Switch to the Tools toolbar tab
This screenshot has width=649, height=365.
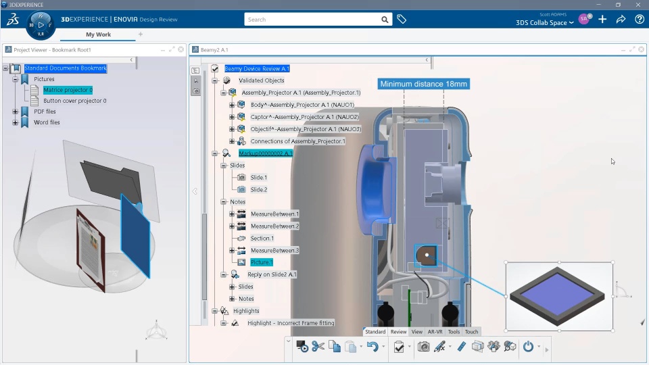click(454, 332)
